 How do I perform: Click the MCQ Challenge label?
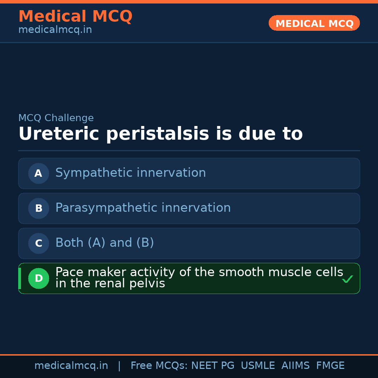click(x=56, y=118)
